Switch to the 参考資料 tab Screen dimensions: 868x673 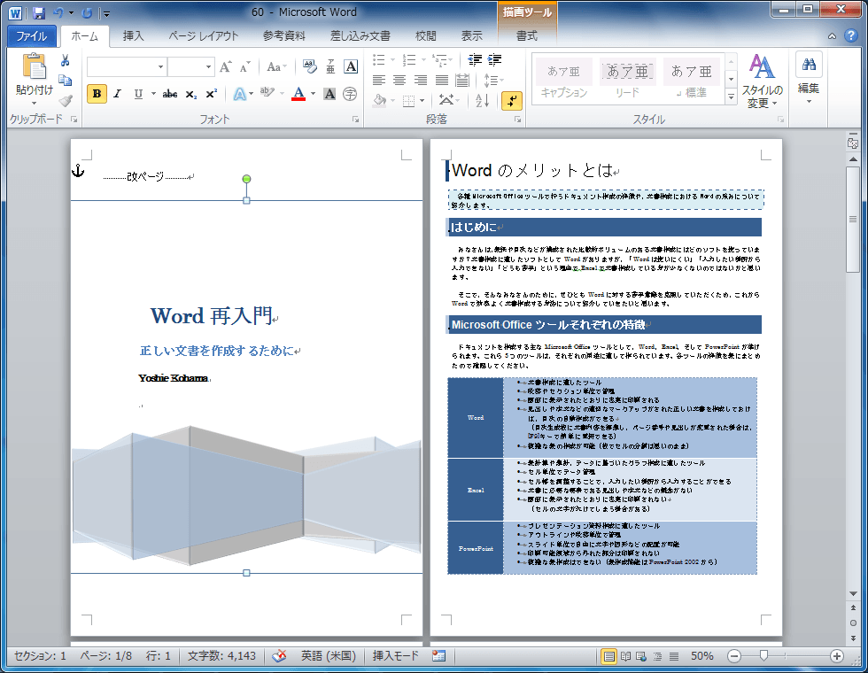coord(284,36)
